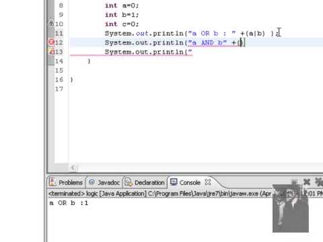Click line number 15 in the gutter
Screen dimensions: 323x242
coord(59,71)
